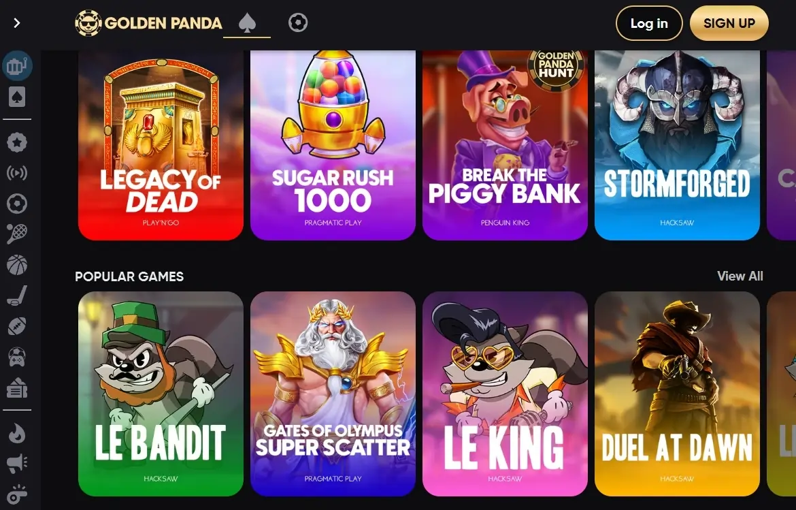Expand the sidebar with the chevron arrow
This screenshot has height=510, width=796.
17,23
